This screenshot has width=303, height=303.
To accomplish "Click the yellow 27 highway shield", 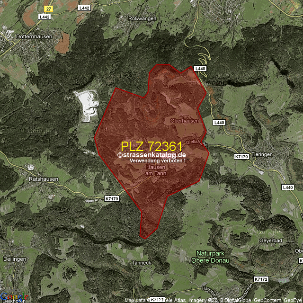I will point(48,9).
